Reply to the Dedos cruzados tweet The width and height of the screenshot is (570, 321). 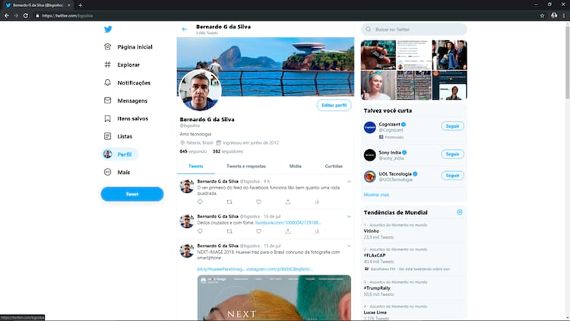[200, 231]
